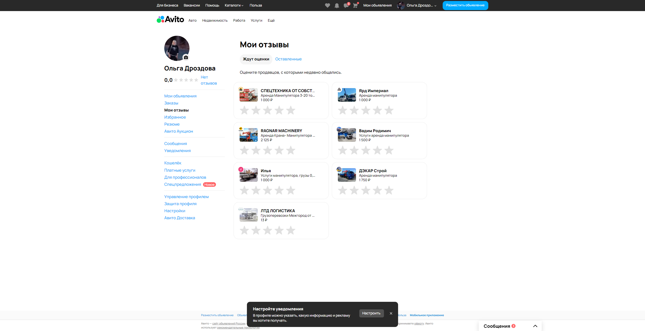Click the Avito logo
The image size is (645, 331).
[170, 19]
